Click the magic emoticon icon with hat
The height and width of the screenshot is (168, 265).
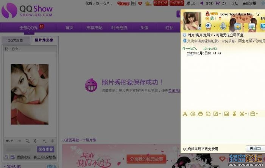[x=200, y=114]
